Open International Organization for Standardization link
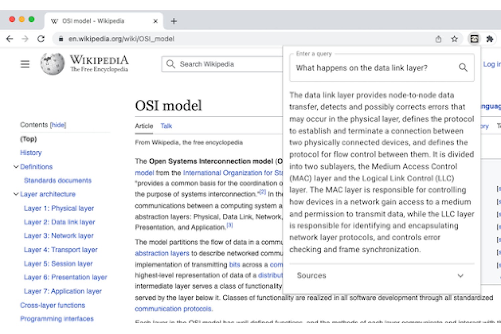The width and height of the screenshot is (501, 334). tap(233, 172)
